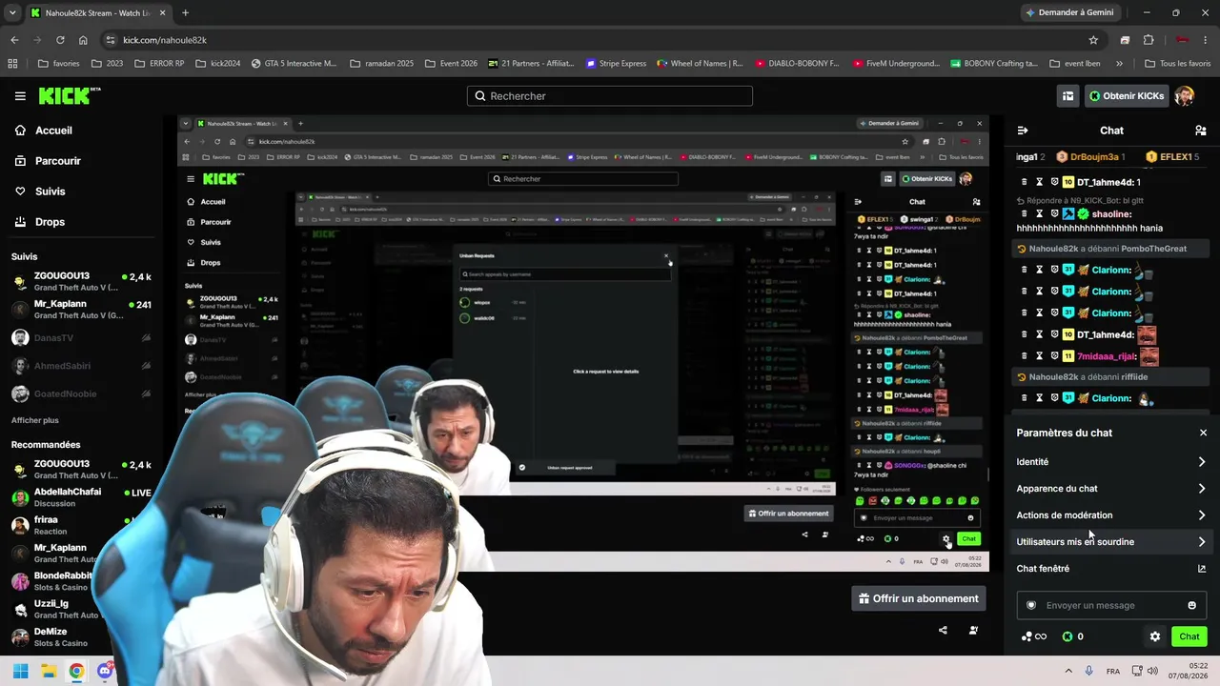Click Obtenir KICKs button

1127,96
